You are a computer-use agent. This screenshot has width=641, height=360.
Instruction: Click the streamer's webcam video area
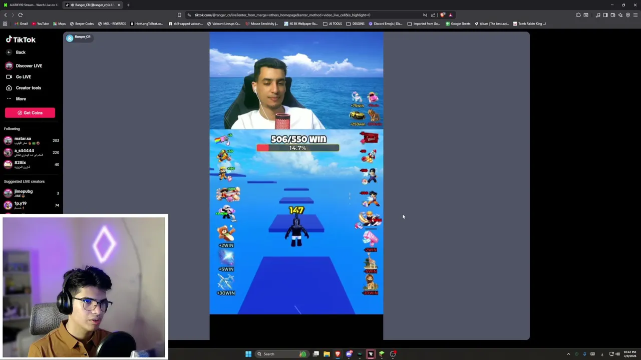(x=296, y=81)
